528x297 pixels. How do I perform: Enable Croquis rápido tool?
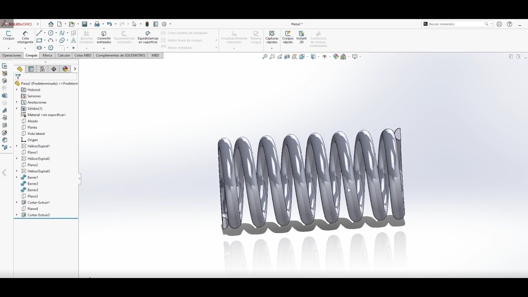(288, 37)
